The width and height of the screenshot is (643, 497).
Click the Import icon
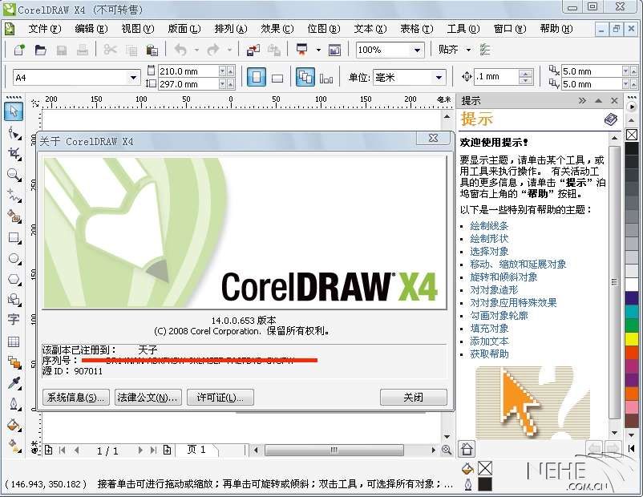coord(253,50)
